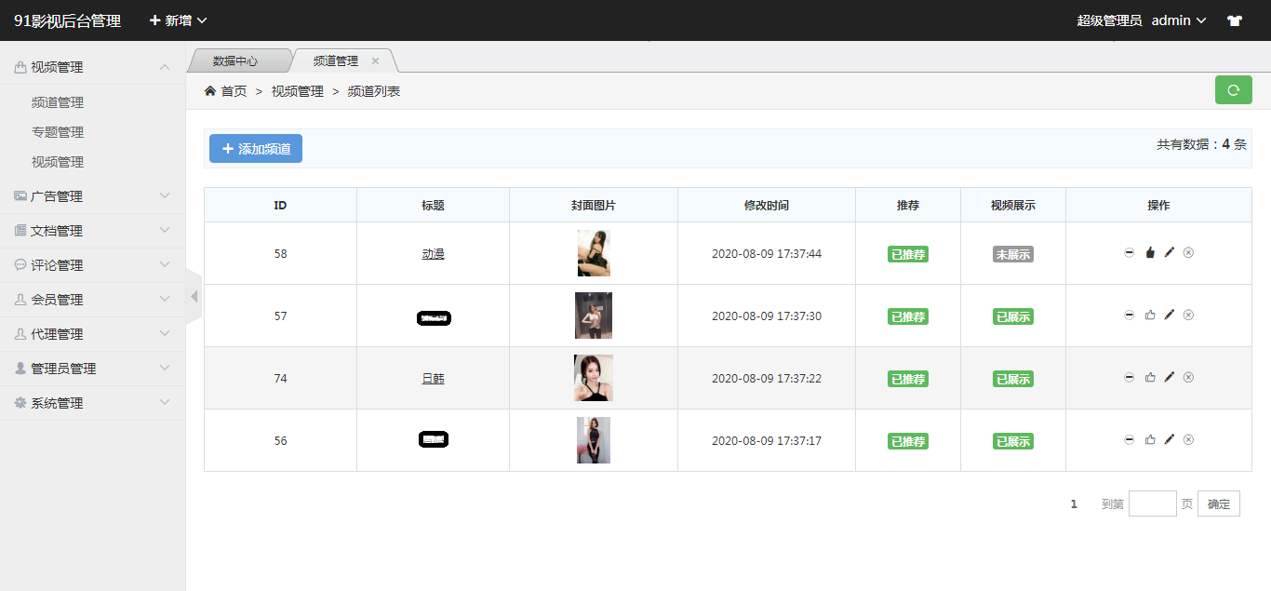
Task: Toggle thumbs-up display icon for 日韩 row
Action: click(1149, 377)
